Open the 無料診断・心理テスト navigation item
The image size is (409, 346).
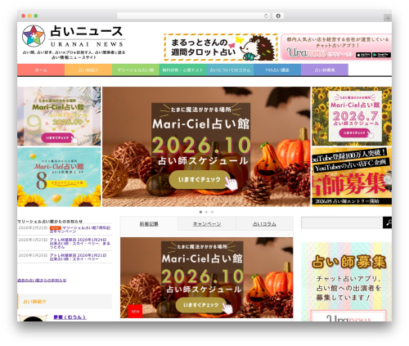(182, 70)
